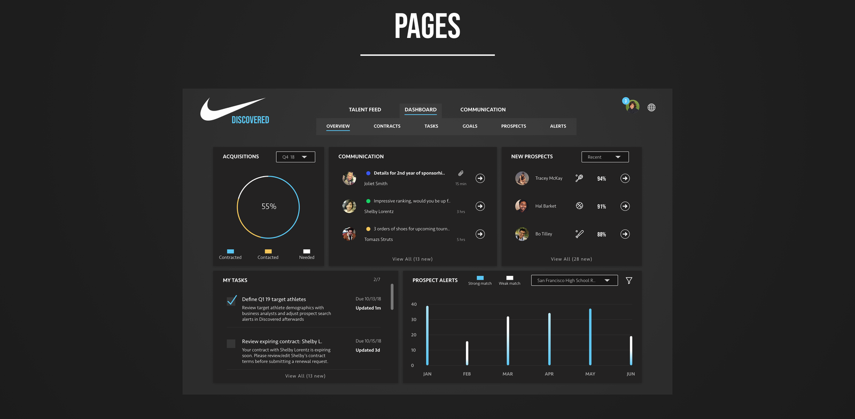Click the paperclip attachment icon

461,173
